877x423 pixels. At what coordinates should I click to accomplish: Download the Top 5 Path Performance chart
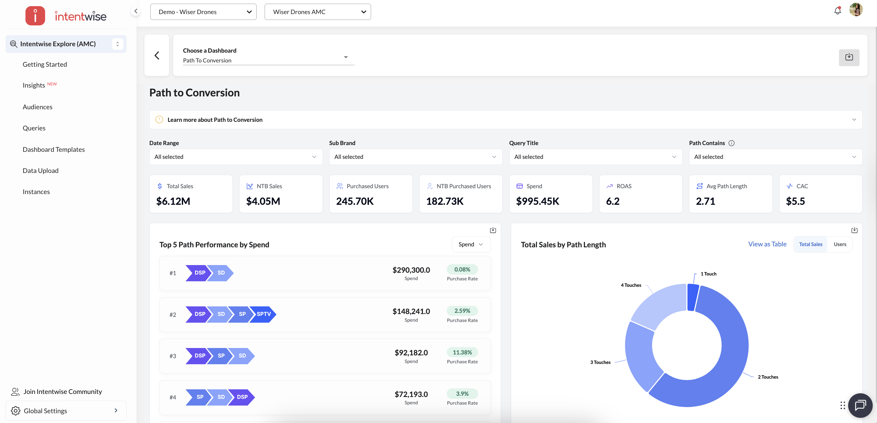[493, 230]
